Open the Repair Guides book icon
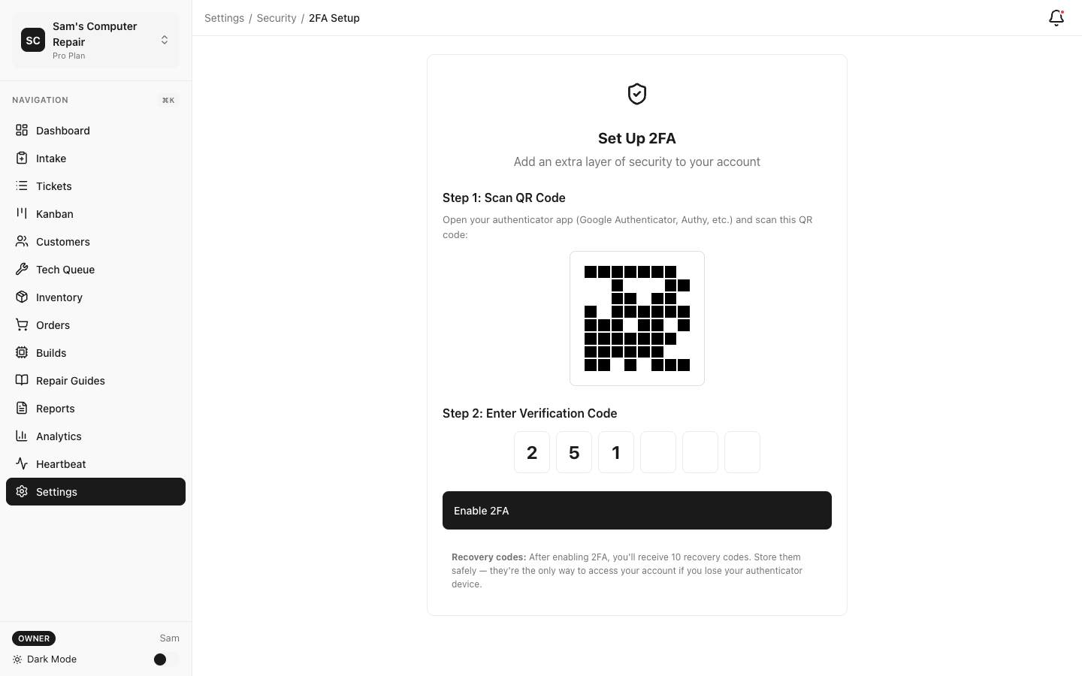The width and height of the screenshot is (1082, 676). click(x=22, y=380)
